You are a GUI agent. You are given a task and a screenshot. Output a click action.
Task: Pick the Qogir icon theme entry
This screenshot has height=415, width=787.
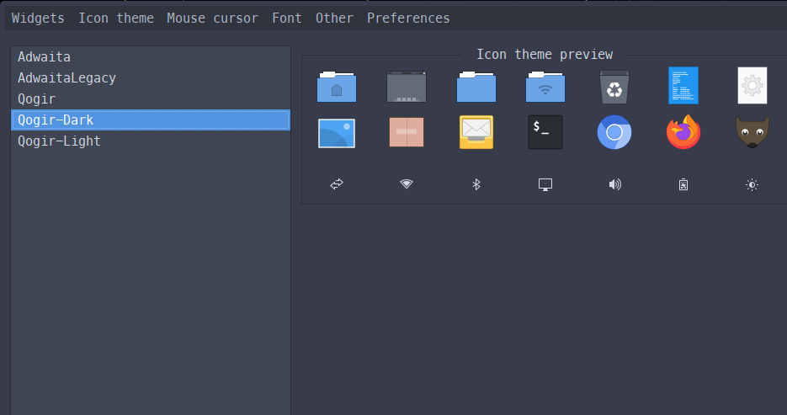pos(36,99)
